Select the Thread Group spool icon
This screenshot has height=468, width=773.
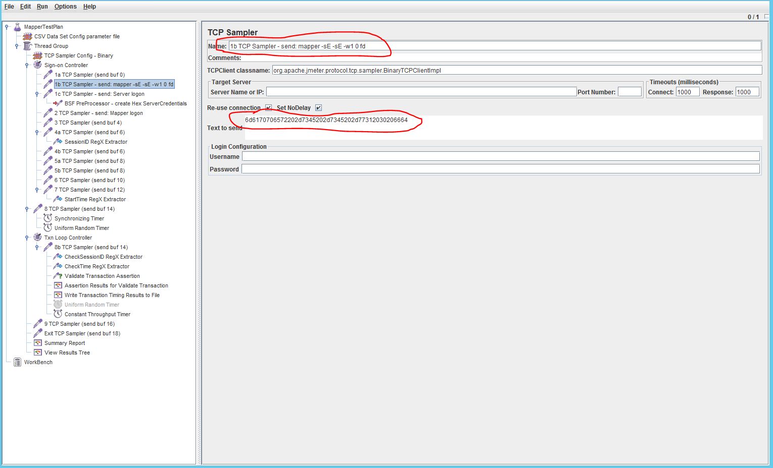[x=28, y=46]
